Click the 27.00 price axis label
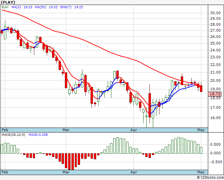 click(215, 30)
